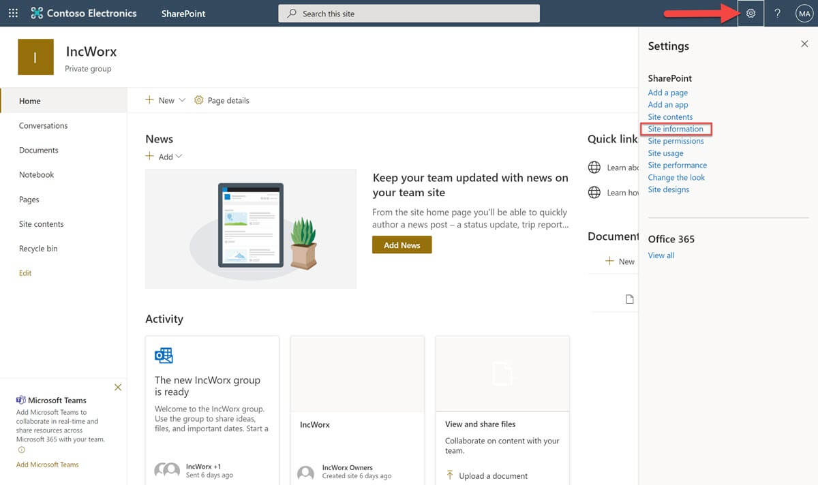Click the globe icon next to 'Learn how'
The image size is (818, 485).
(x=594, y=193)
